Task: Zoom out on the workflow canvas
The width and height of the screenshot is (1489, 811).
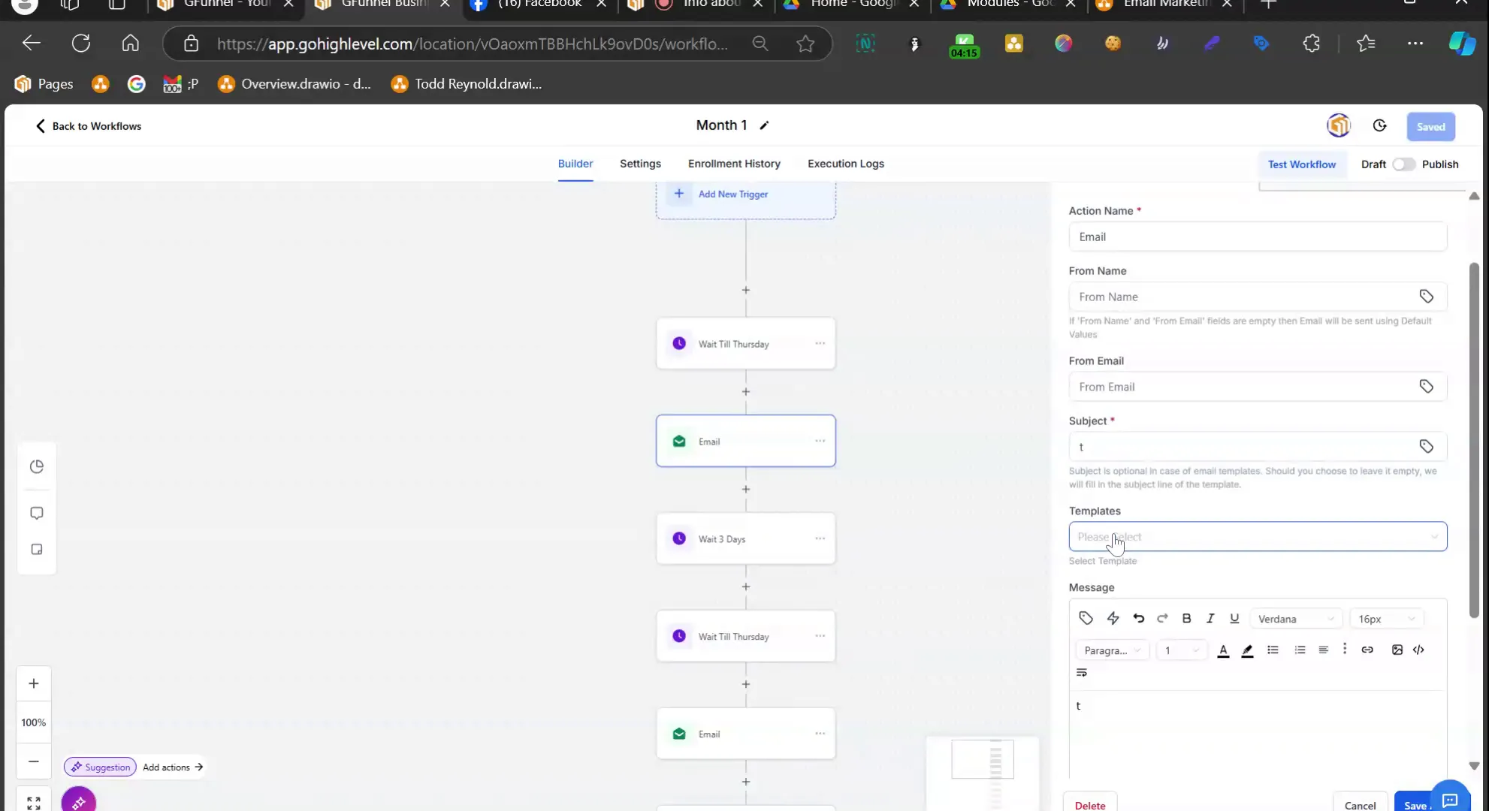Action: (34, 761)
